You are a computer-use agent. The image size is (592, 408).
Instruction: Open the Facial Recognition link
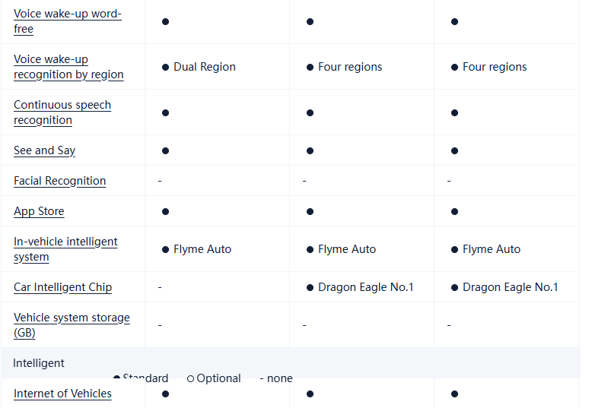point(59,181)
